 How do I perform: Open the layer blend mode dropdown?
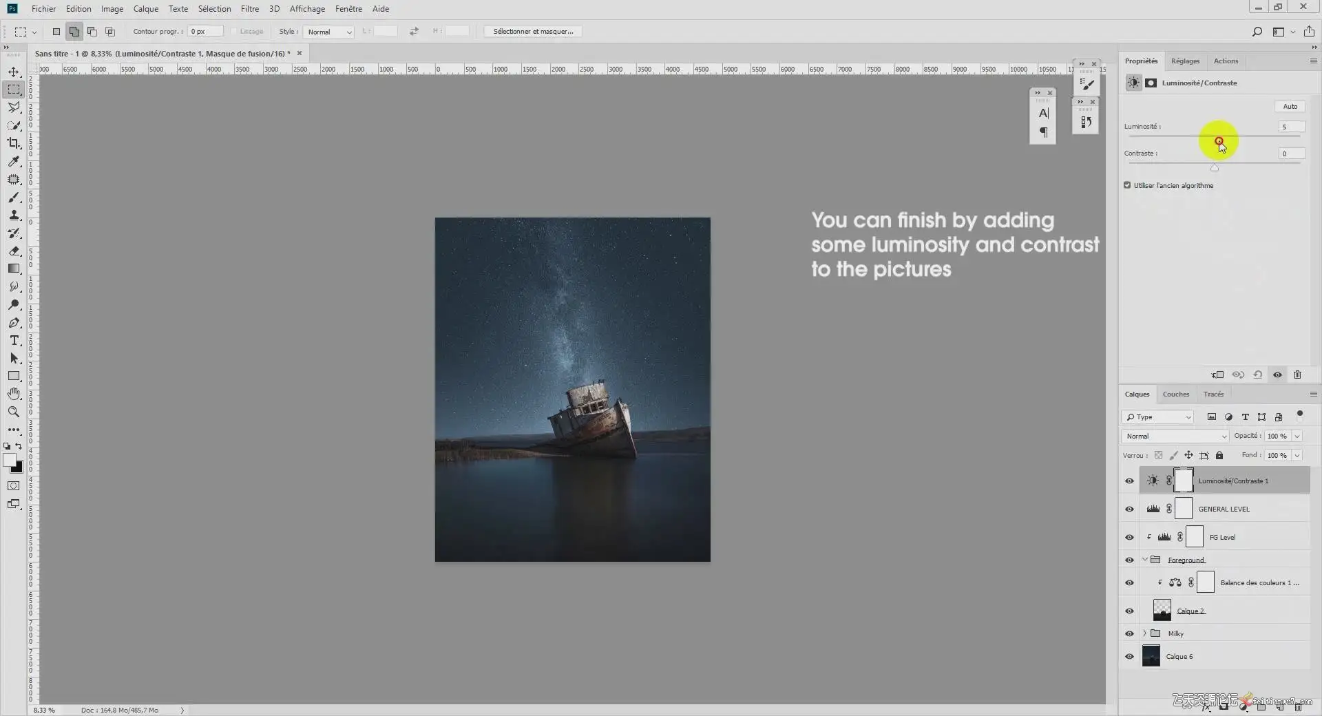[x=1175, y=436]
